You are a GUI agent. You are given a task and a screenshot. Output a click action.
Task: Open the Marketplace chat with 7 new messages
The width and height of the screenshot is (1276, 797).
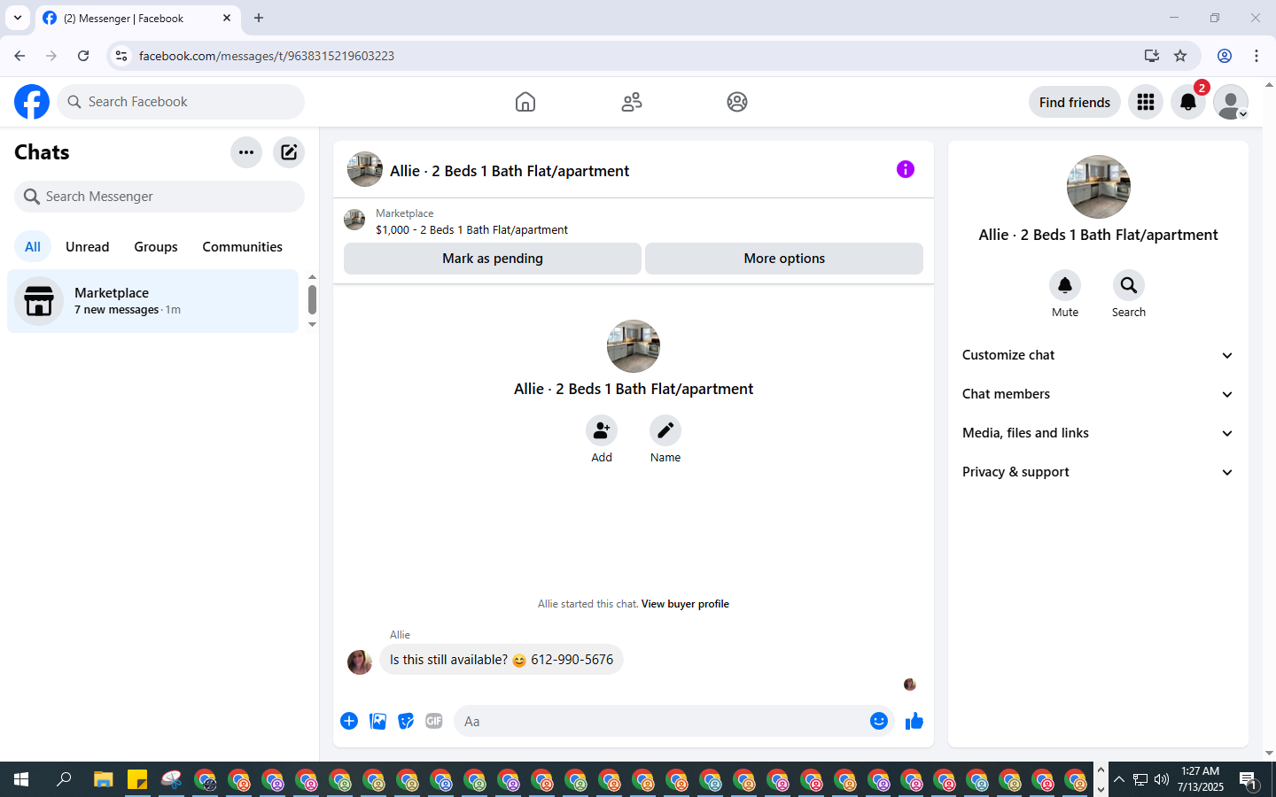(x=153, y=301)
